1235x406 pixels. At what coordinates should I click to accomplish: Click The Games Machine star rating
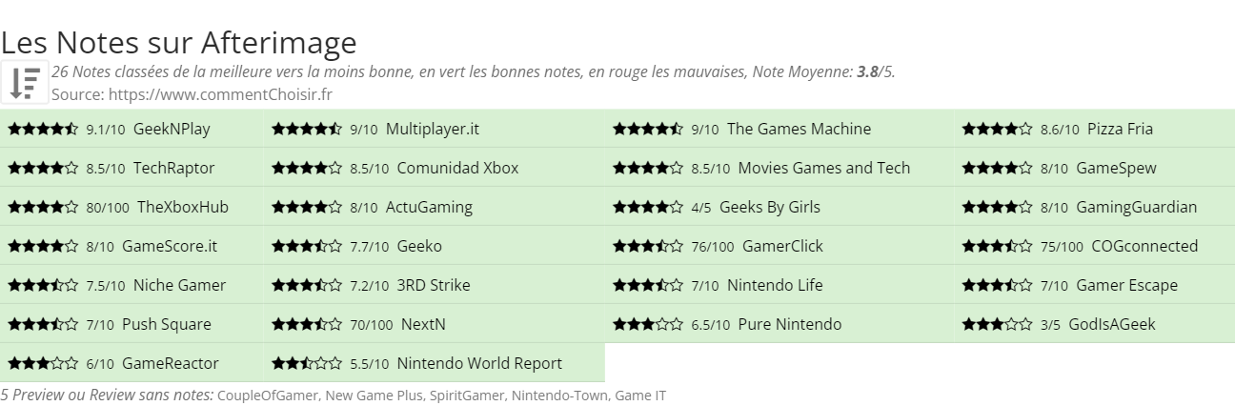click(x=648, y=129)
